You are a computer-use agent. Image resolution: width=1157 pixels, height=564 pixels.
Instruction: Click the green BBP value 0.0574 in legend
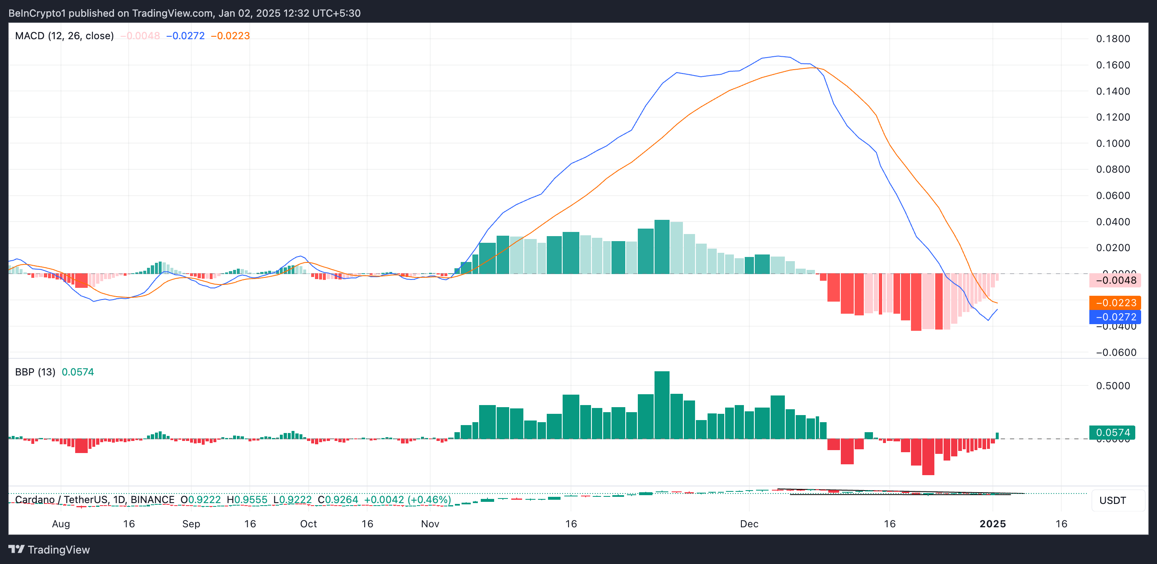pos(78,372)
